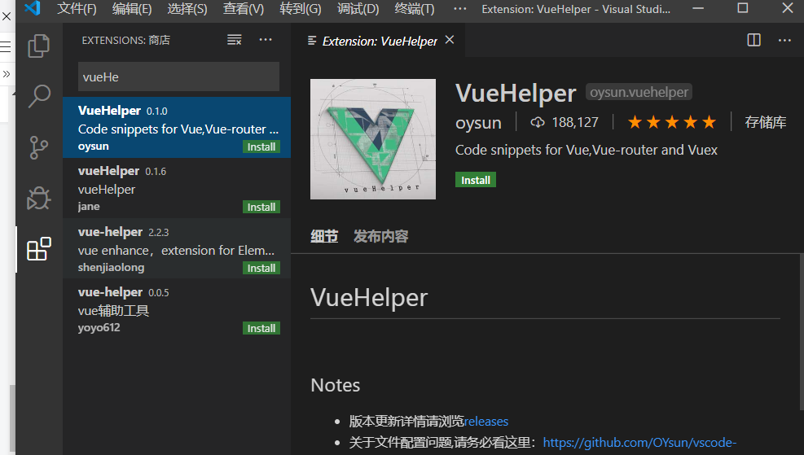Click the download count icon 188,127

click(537, 122)
